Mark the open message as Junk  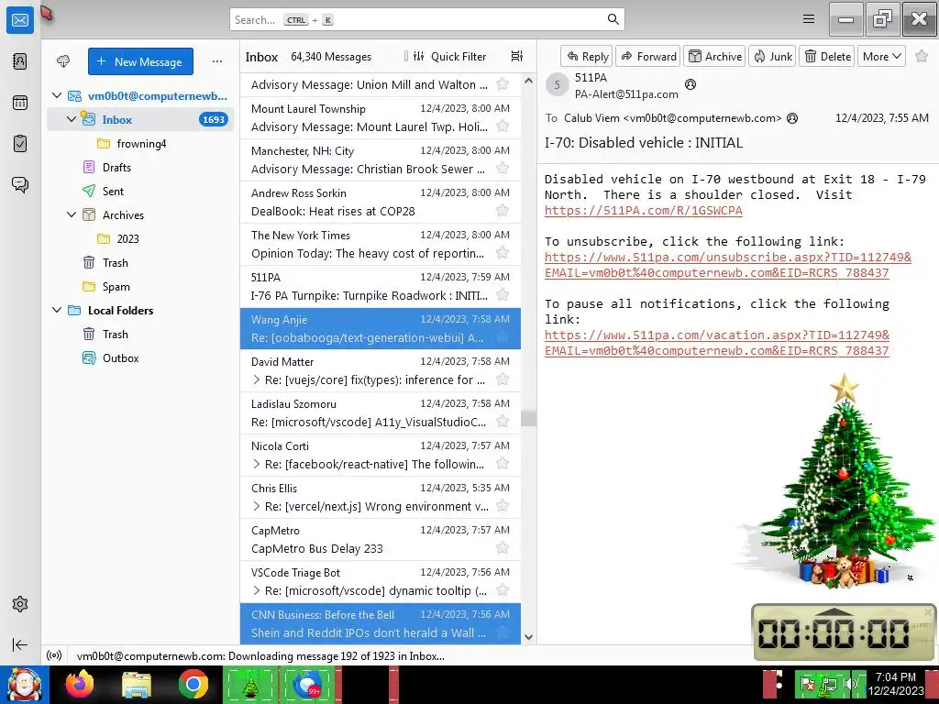point(772,56)
